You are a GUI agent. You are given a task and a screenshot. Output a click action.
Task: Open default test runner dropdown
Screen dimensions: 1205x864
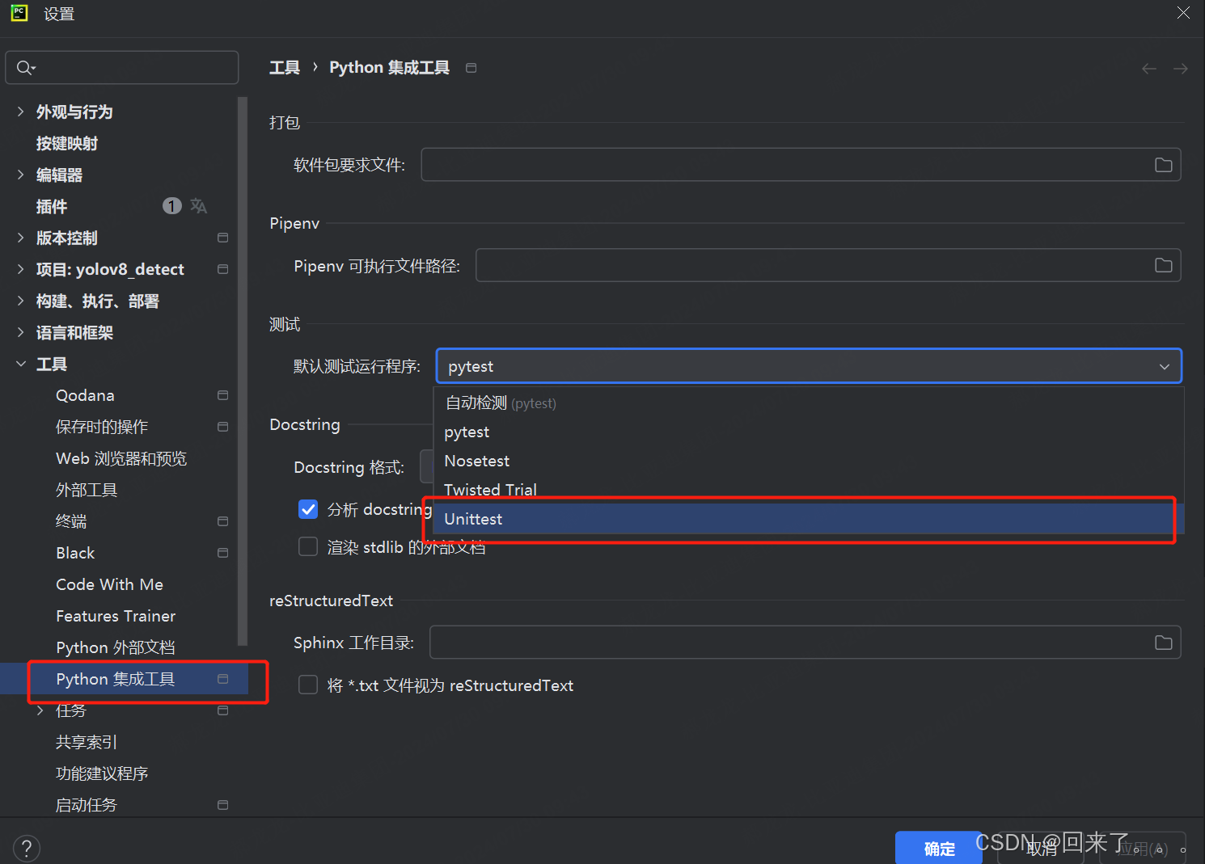(x=809, y=366)
